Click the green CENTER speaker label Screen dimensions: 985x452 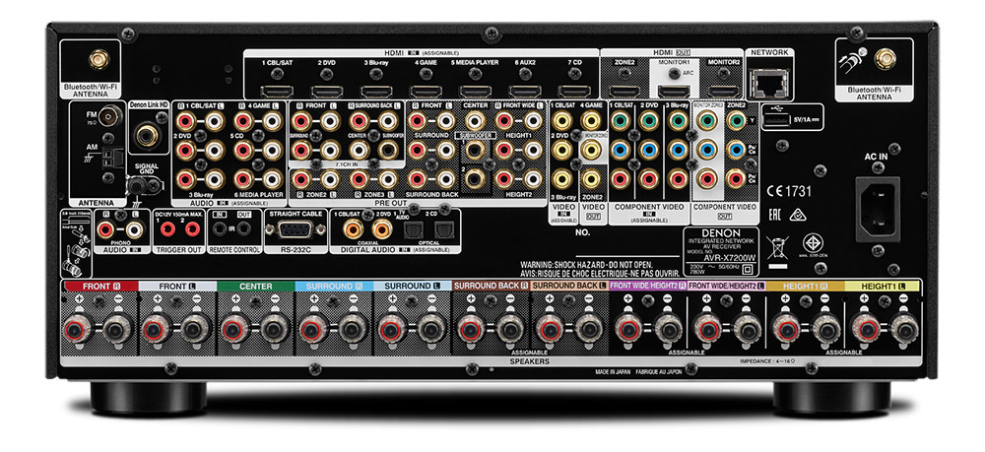(x=256, y=287)
